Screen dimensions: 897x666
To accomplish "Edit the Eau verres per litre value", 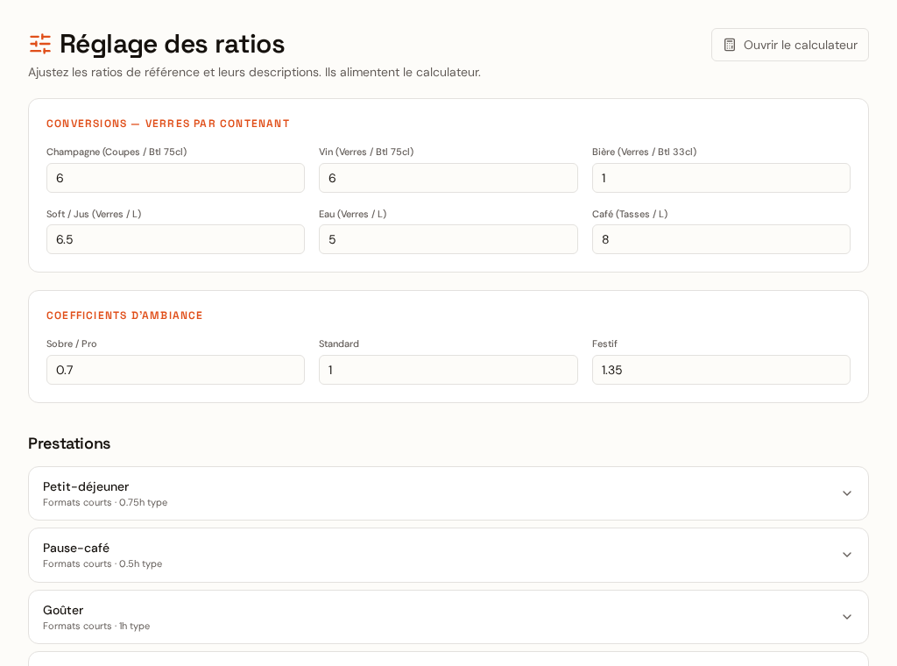I will point(448,239).
